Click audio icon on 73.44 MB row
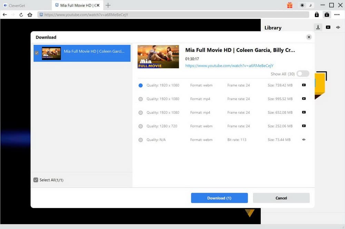 coord(304,139)
